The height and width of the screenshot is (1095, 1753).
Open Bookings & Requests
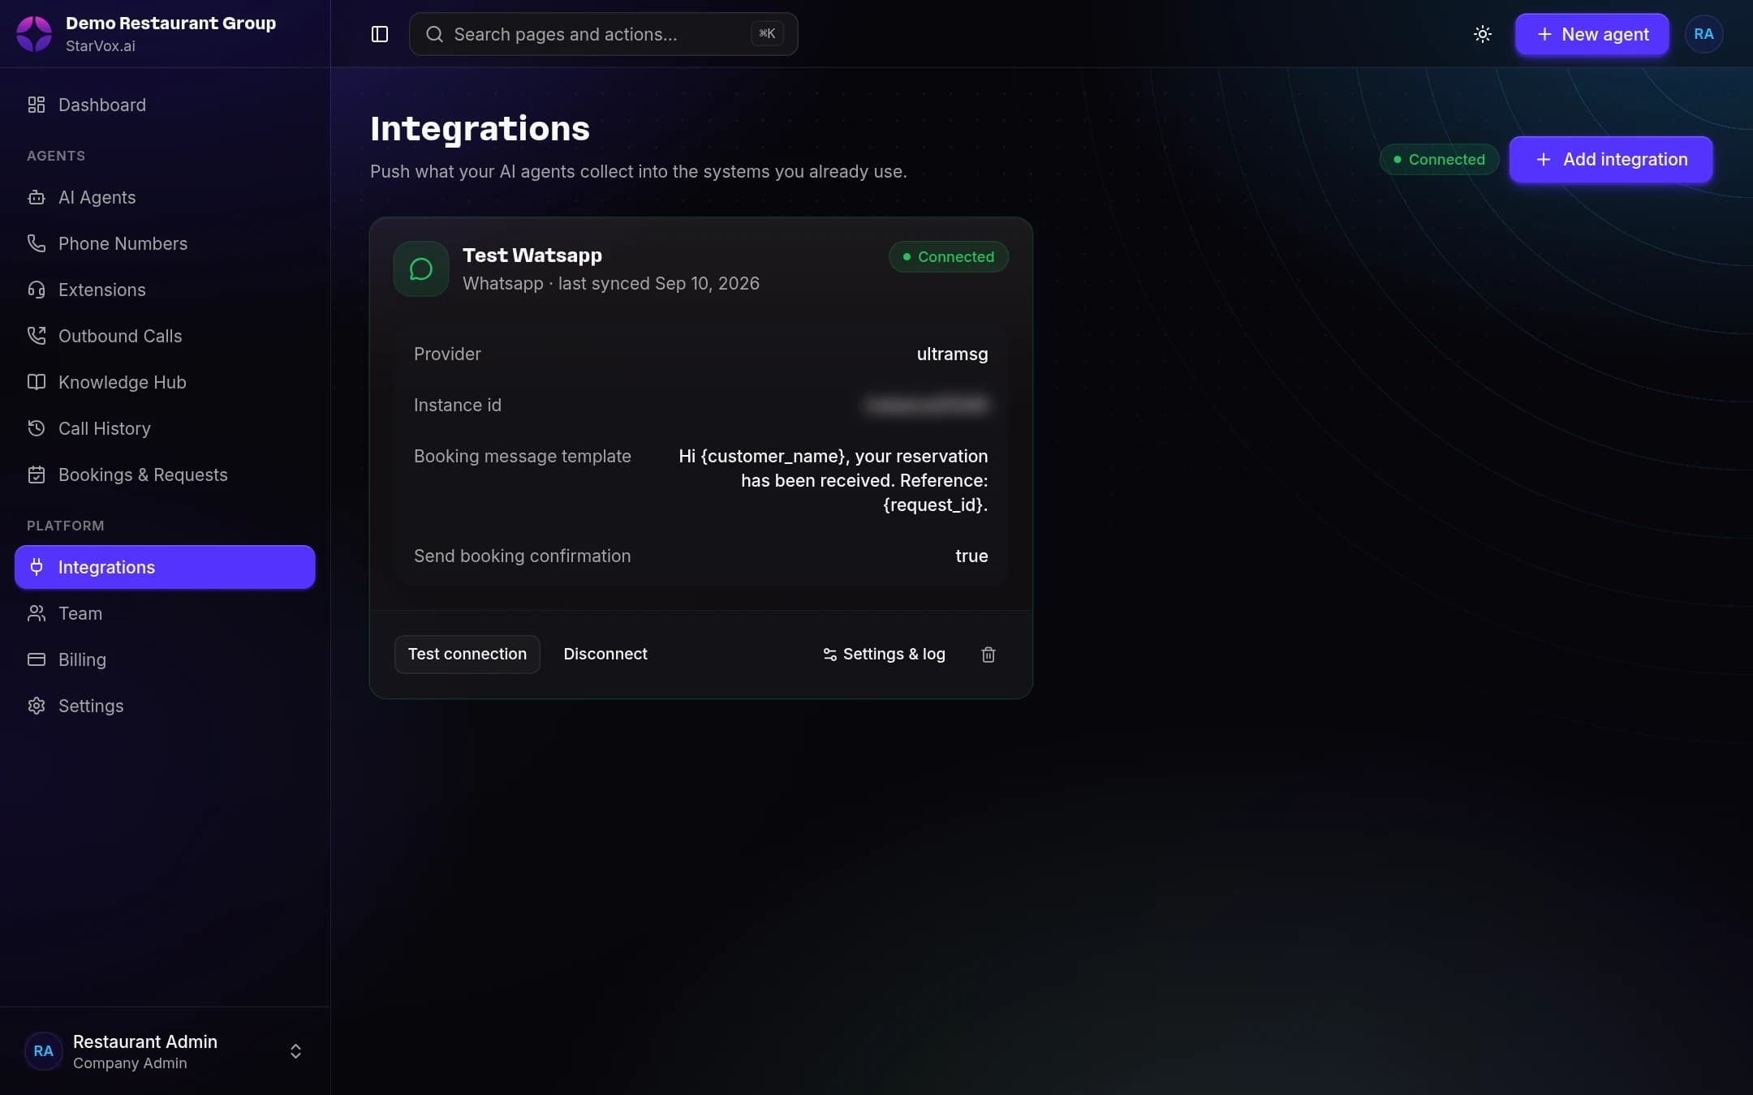pyautogui.click(x=165, y=474)
